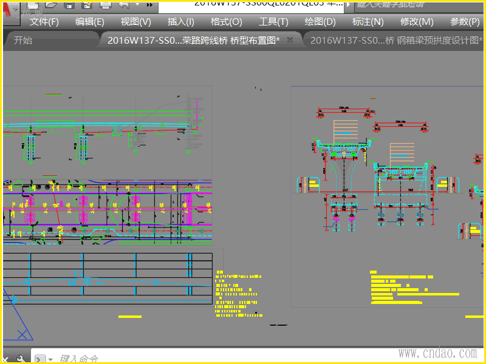Click the Print icon in quick access toolbar
Viewport: 486px width, 364px height.
point(106,5)
